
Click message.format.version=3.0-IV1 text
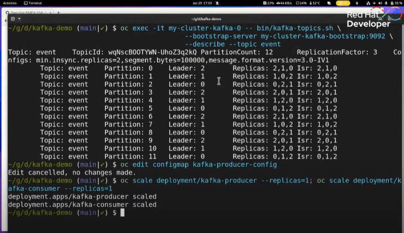269,60
